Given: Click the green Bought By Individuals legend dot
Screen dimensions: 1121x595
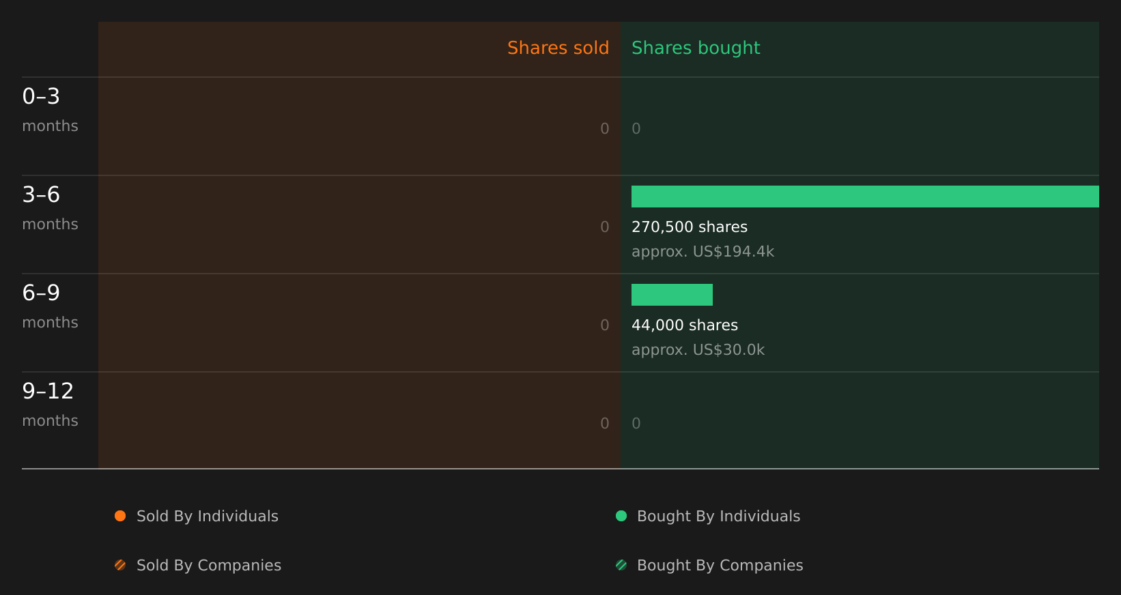Looking at the screenshot, I should [621, 516].
